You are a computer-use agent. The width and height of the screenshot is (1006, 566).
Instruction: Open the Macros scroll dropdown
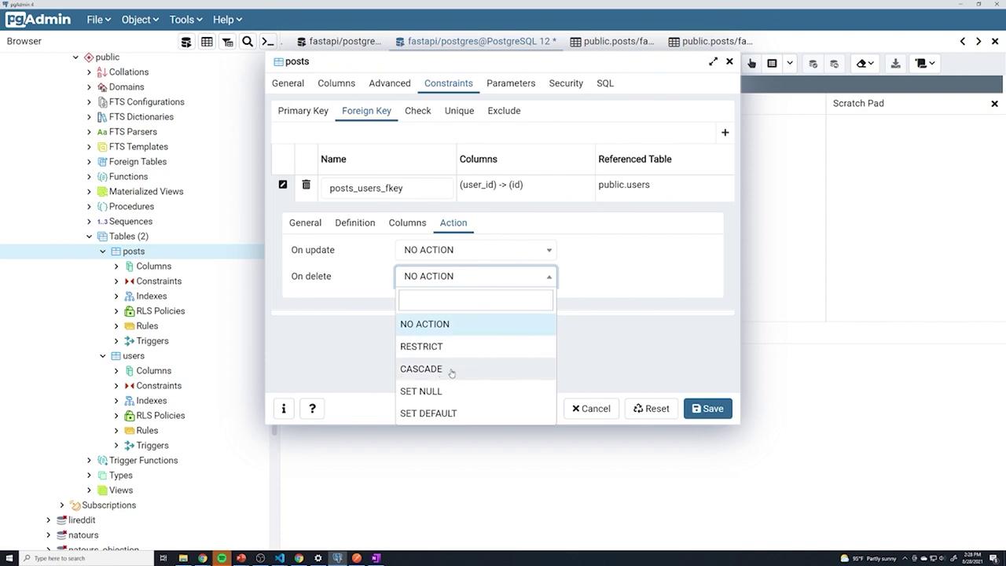click(x=925, y=64)
